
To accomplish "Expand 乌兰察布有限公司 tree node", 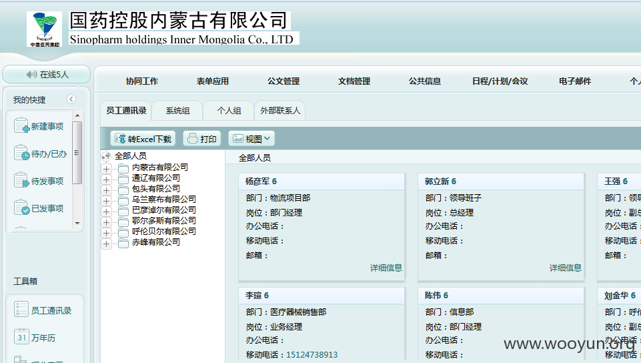I will pos(106,201).
